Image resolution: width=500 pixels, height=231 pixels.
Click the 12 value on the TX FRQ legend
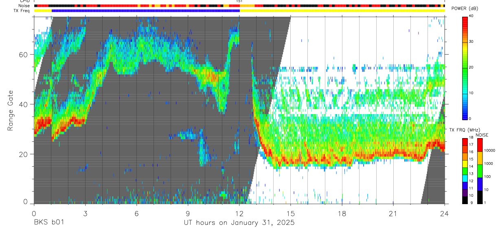pos(471,181)
